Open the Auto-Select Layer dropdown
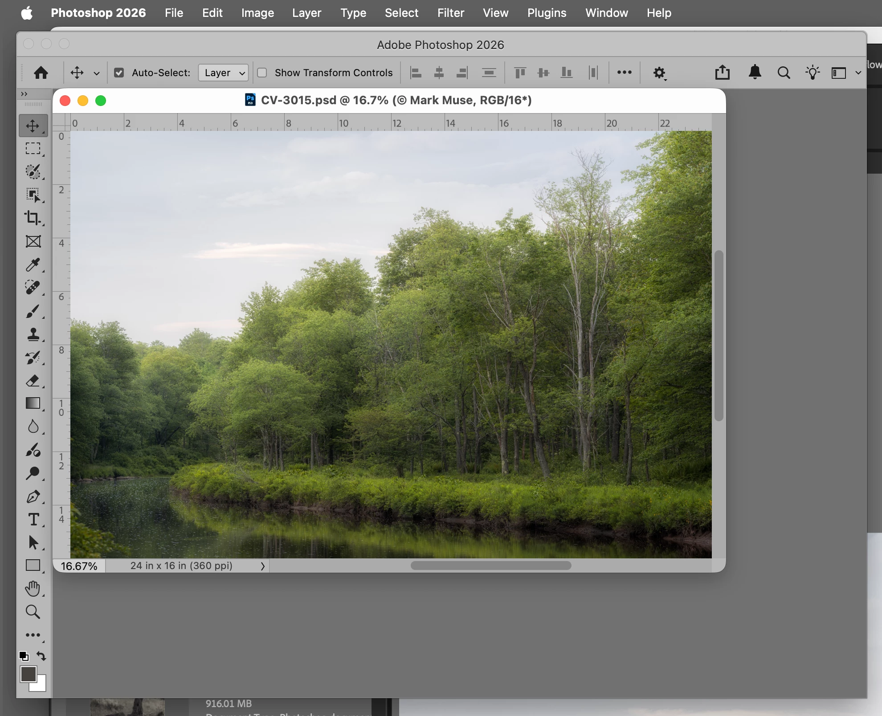The width and height of the screenshot is (882, 716). [224, 73]
